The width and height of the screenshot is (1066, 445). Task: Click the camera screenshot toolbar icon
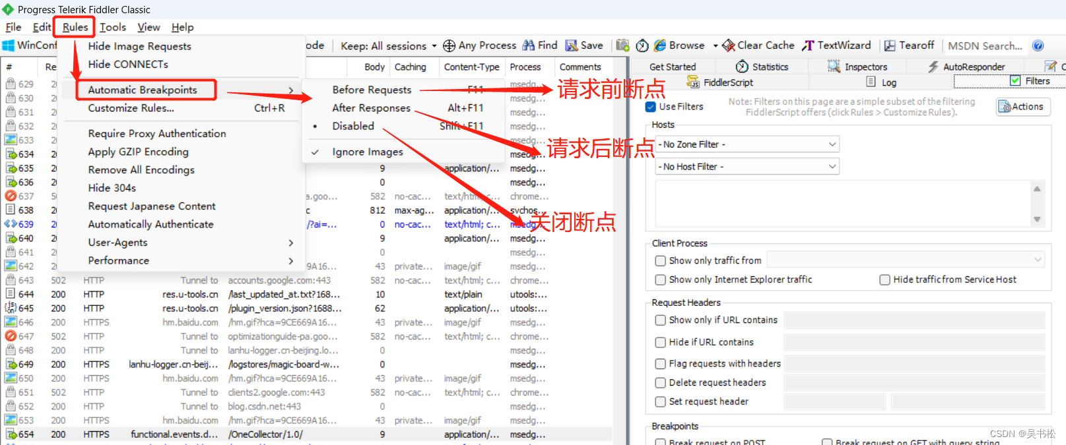622,45
